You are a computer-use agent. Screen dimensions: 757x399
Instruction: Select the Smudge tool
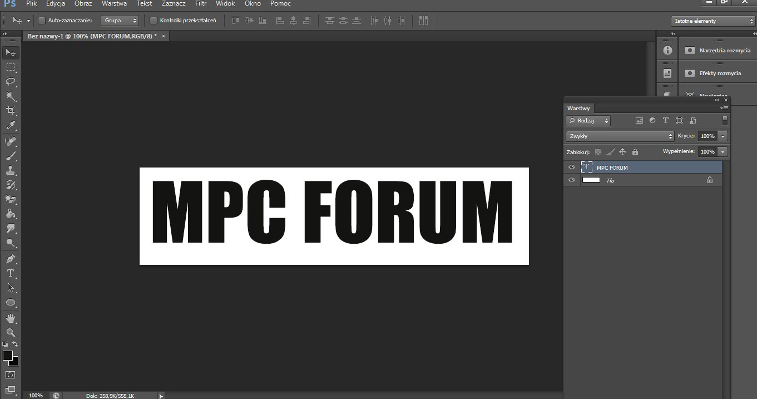click(11, 228)
